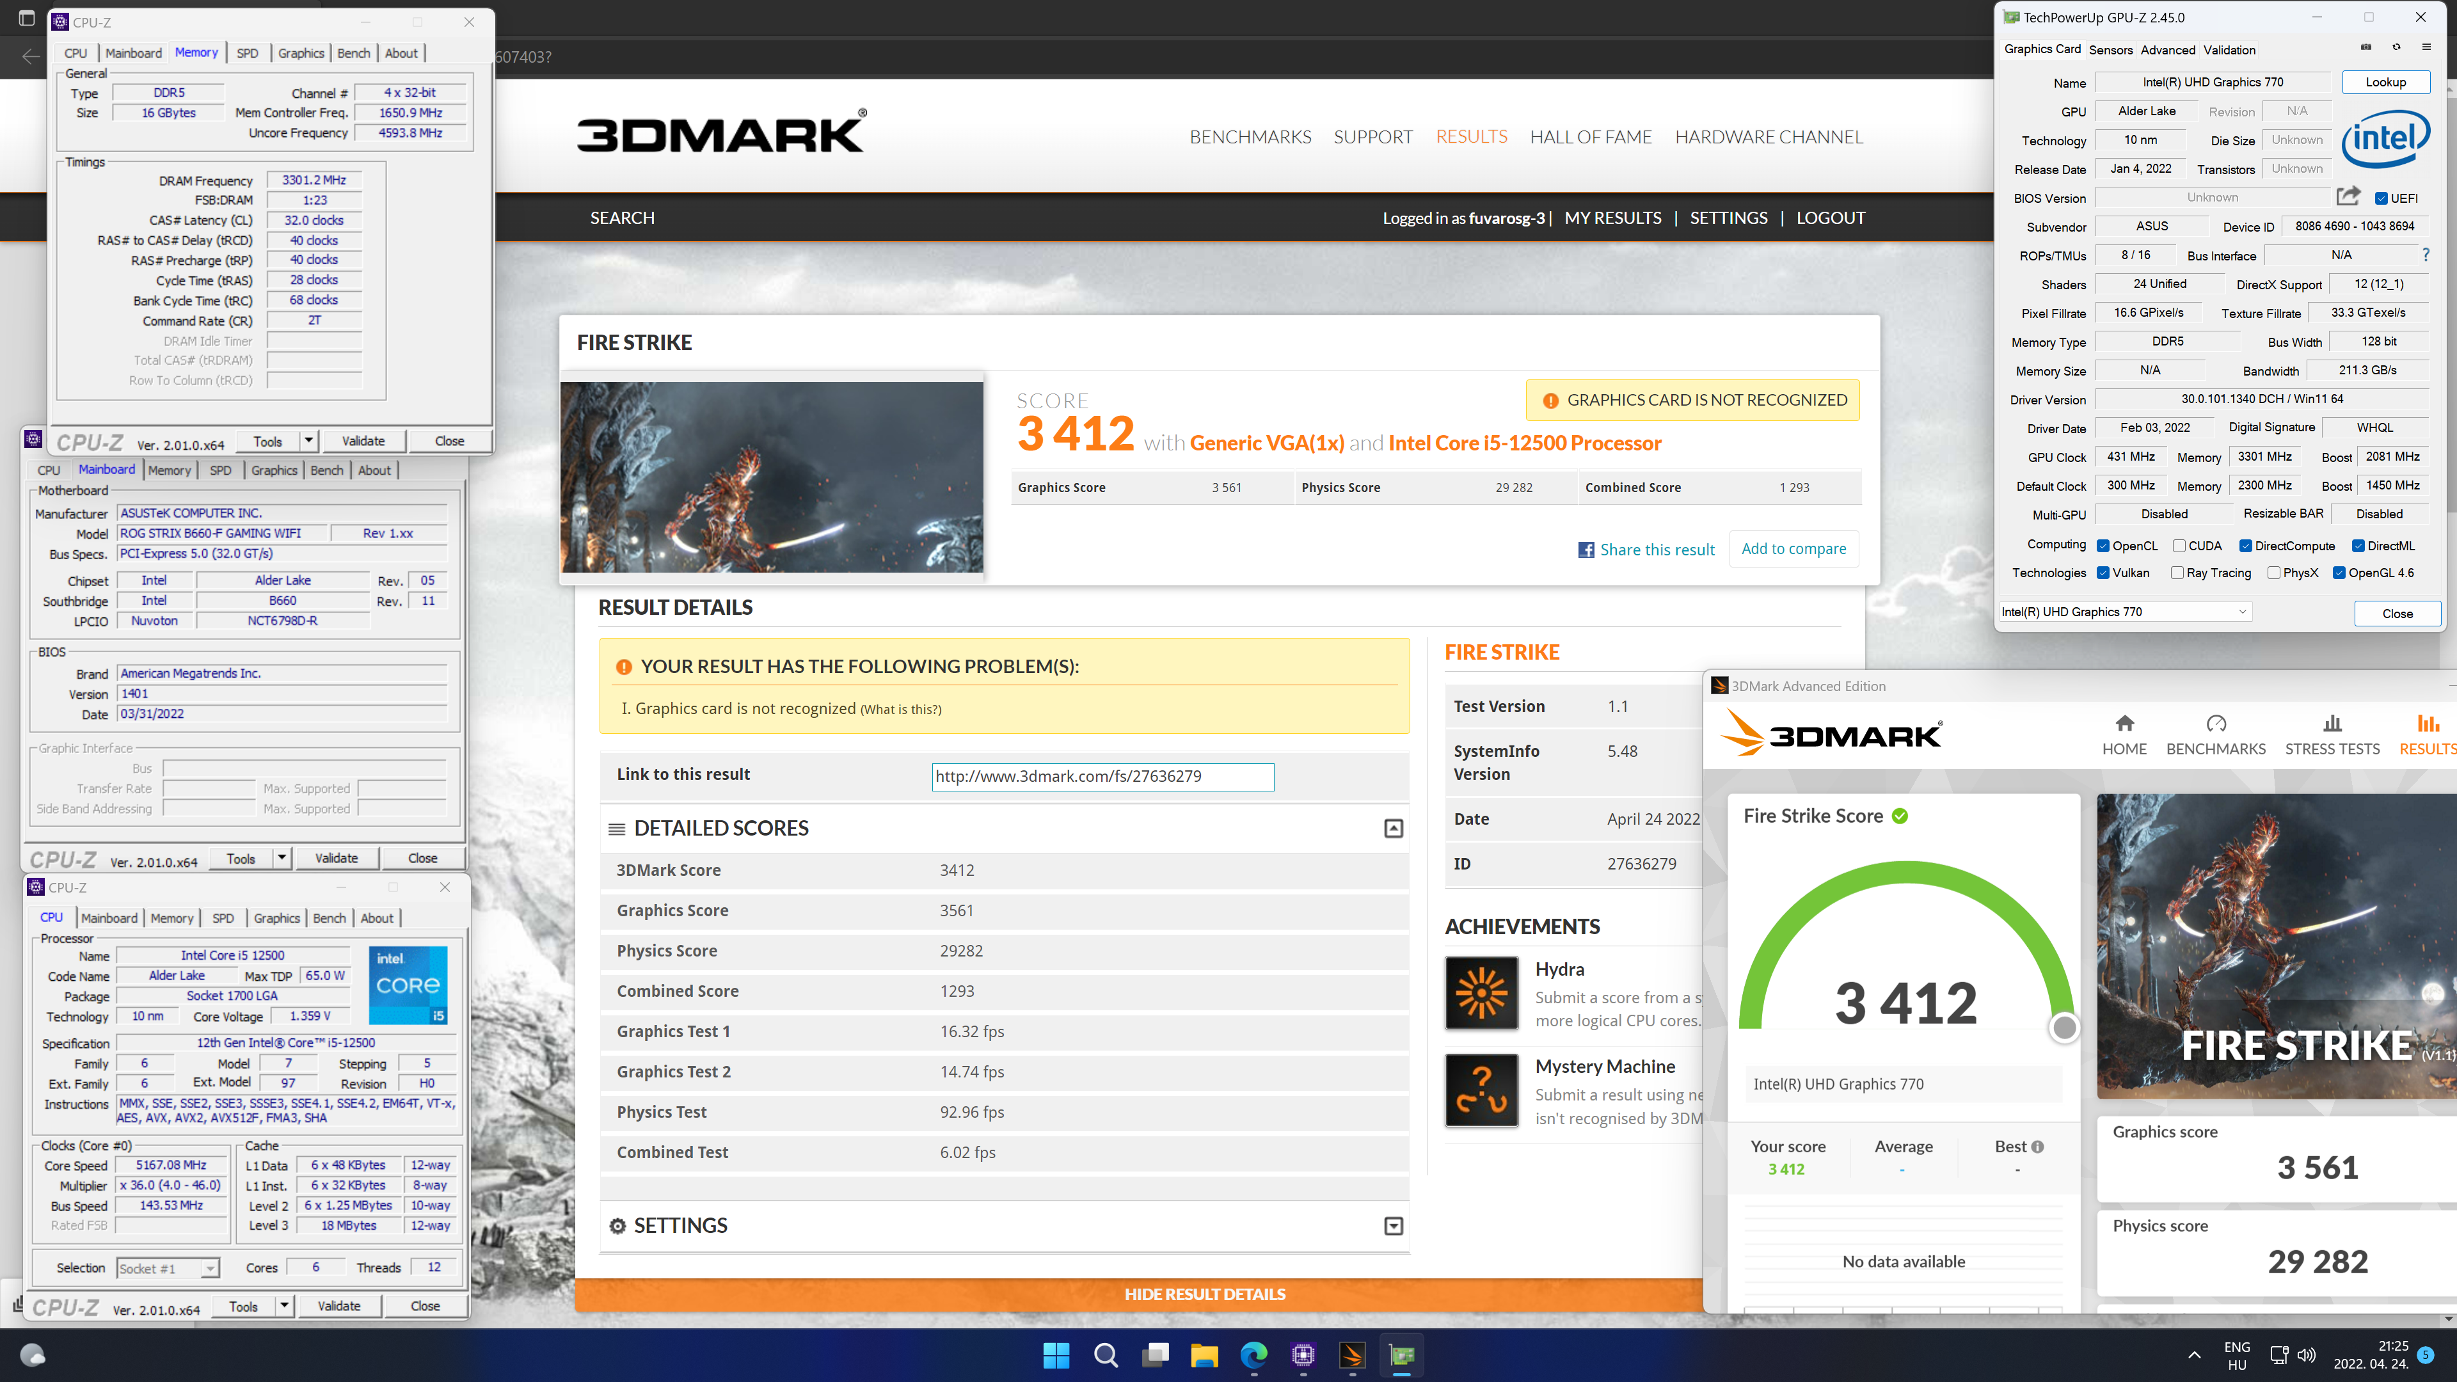
Task: Switch to the 3DMark app in the taskbar
Action: point(1353,1355)
